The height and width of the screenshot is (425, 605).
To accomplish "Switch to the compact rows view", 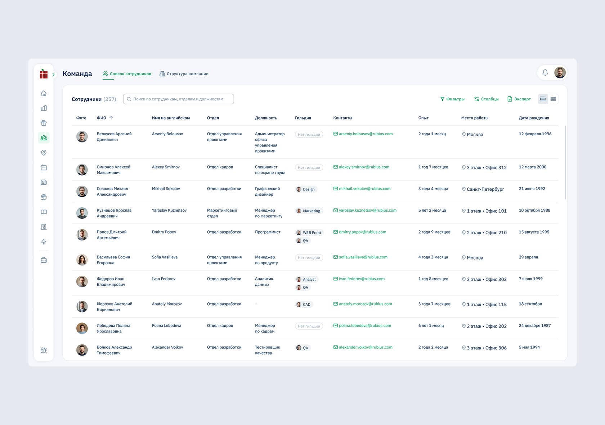I will click(553, 99).
